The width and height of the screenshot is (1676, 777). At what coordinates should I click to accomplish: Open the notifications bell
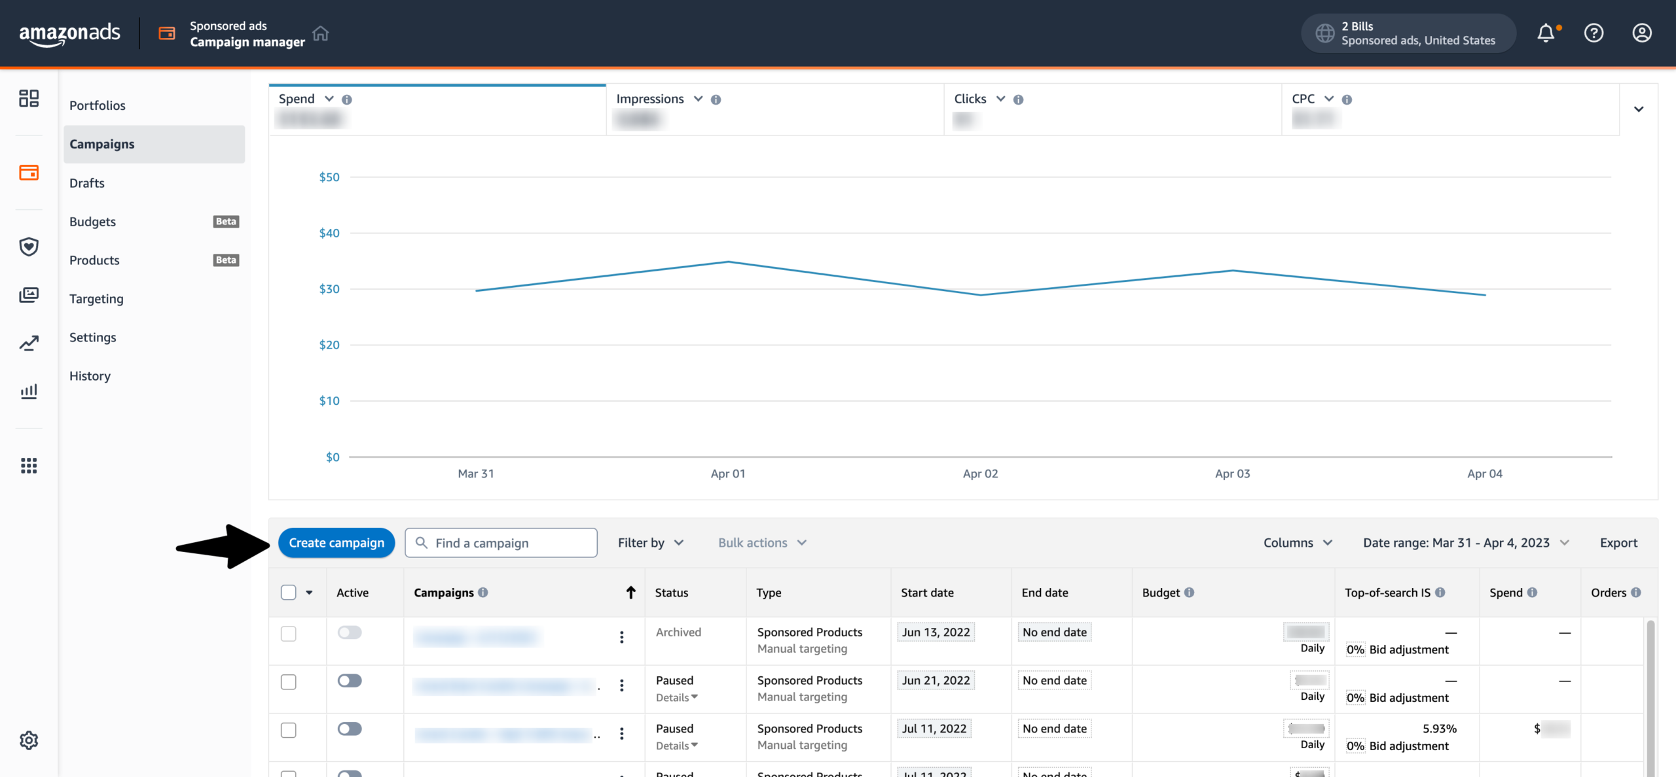[1546, 33]
